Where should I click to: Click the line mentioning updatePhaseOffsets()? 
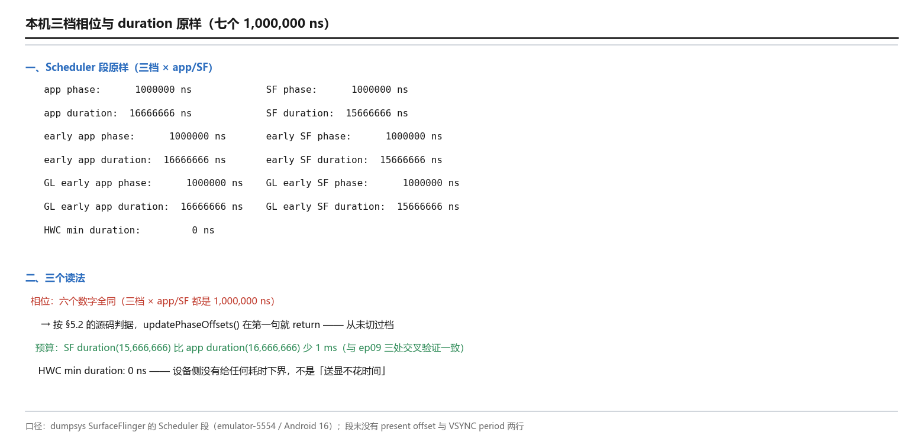[x=217, y=325]
